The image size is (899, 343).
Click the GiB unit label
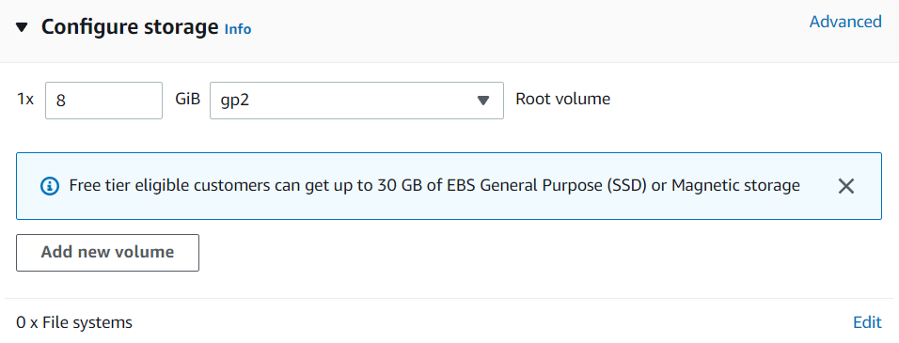coord(188,99)
